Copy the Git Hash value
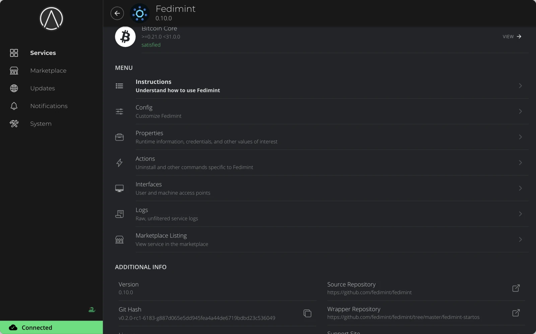Screen dimensions: 536x334 coord(307,313)
